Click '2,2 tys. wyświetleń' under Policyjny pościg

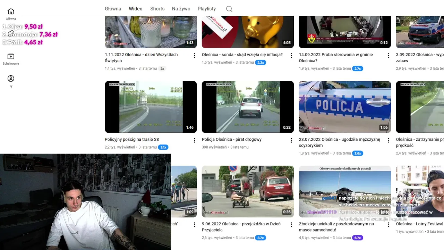click(120, 147)
